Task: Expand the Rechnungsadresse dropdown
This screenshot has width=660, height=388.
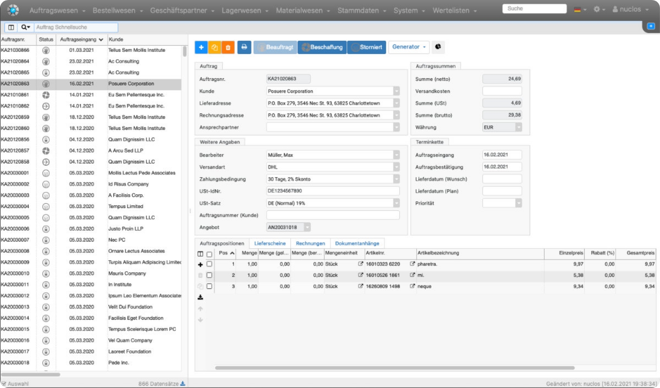Action: [x=396, y=115]
